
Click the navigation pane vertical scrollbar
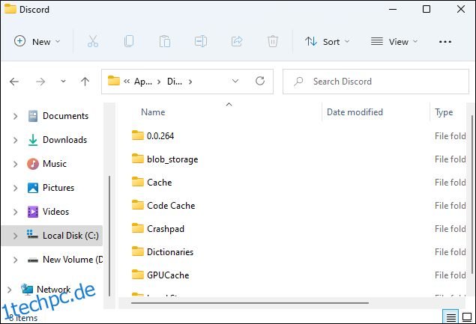point(109,236)
